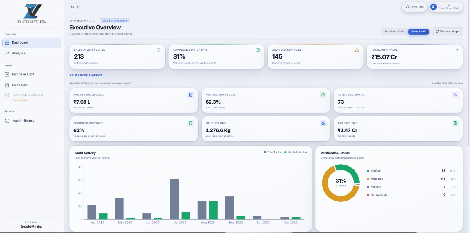Click the Active Customers people icon
470x233 pixels.
[x=455, y=95]
